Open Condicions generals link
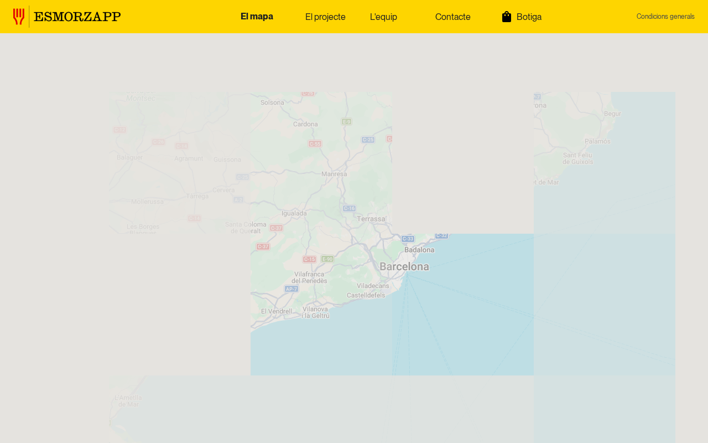The height and width of the screenshot is (443, 708). [x=665, y=17]
